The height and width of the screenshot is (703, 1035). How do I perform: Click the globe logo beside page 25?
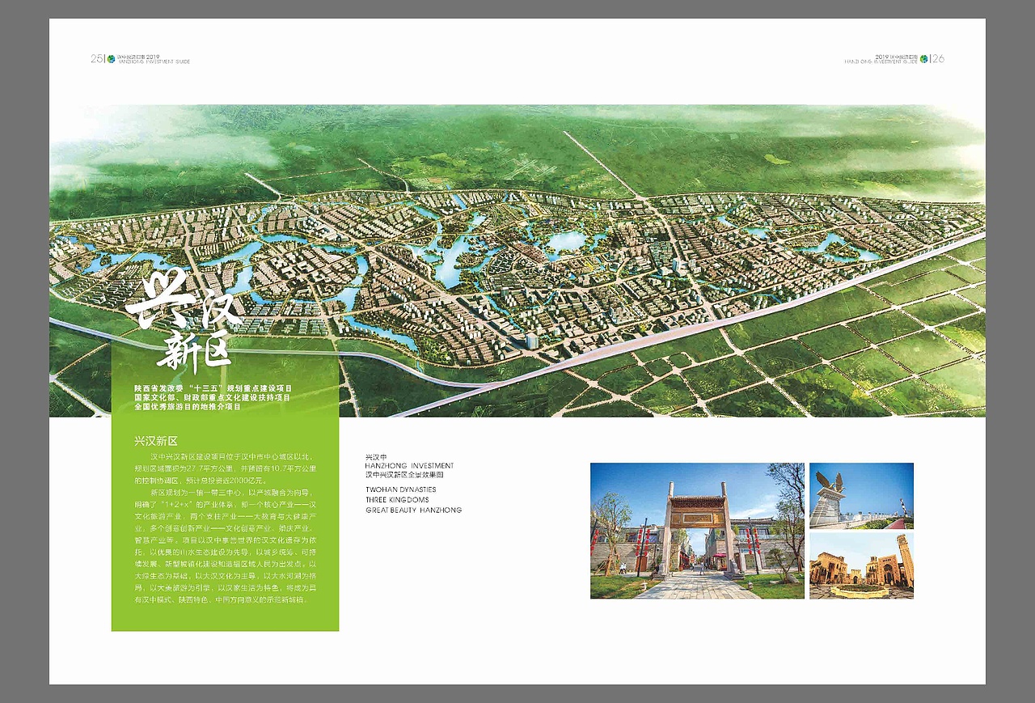tap(112, 58)
